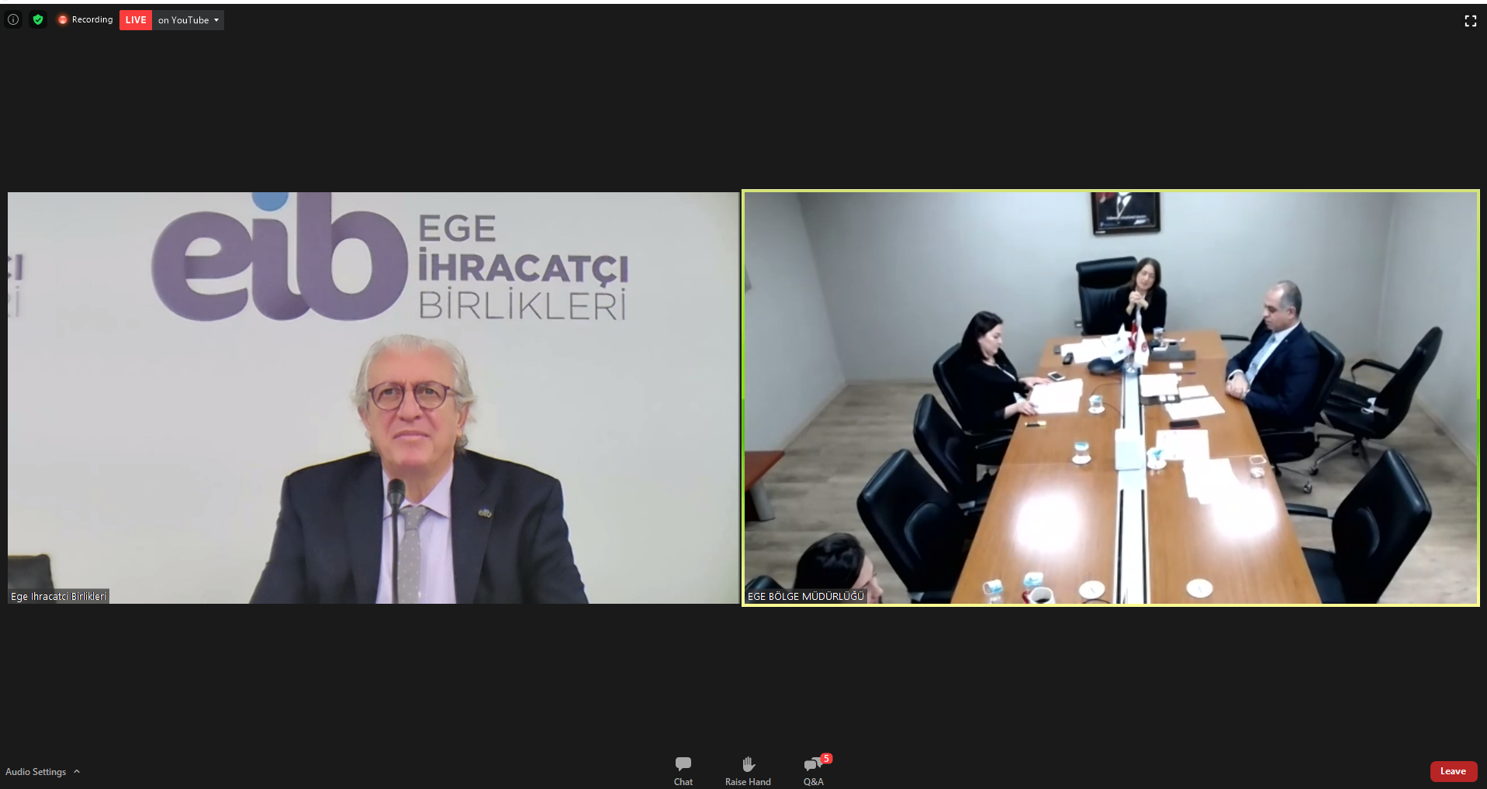Click the Q&A notification badge showing 5
The width and height of the screenshot is (1487, 789).
(x=826, y=758)
